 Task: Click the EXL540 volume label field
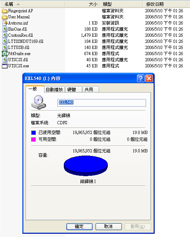(x=102, y=103)
